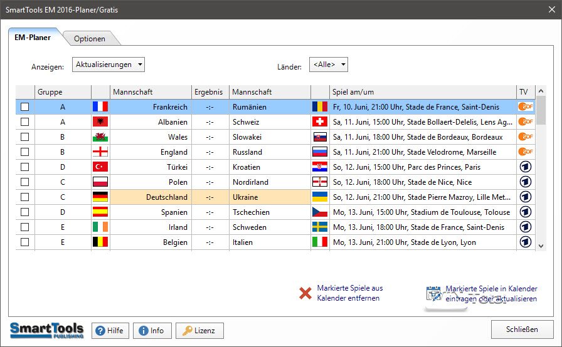562x347 pixels.
Task: Click the calendar entry icon
Action: (433, 293)
